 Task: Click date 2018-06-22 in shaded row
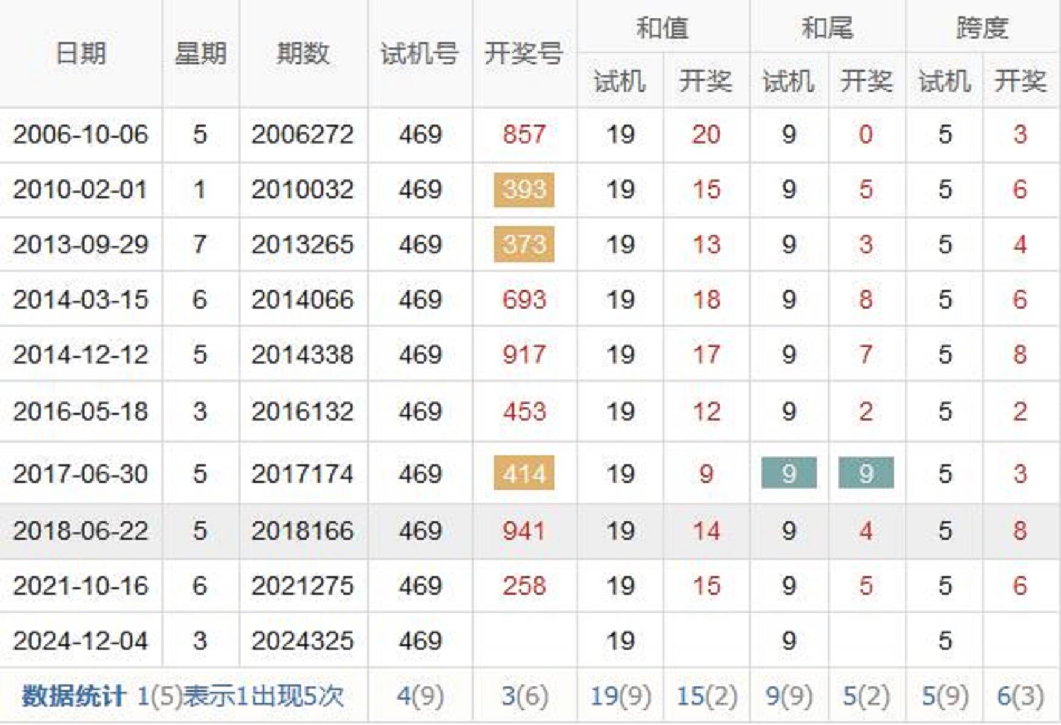[x=81, y=531]
